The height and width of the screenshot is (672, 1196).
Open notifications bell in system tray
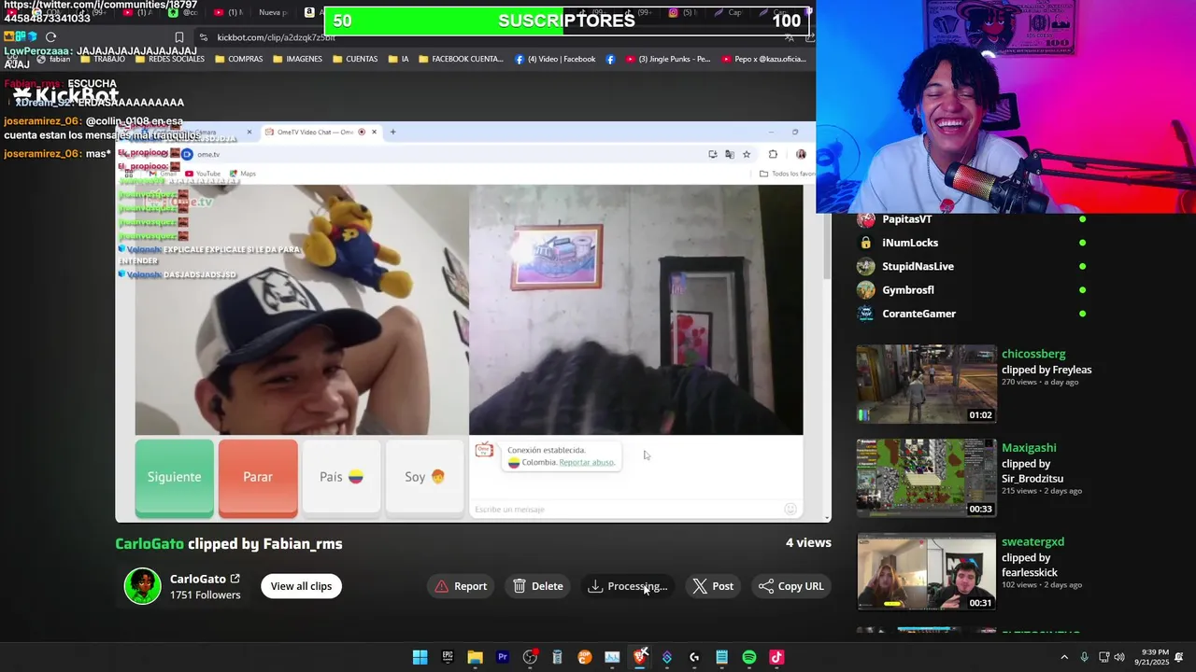coord(1179,657)
